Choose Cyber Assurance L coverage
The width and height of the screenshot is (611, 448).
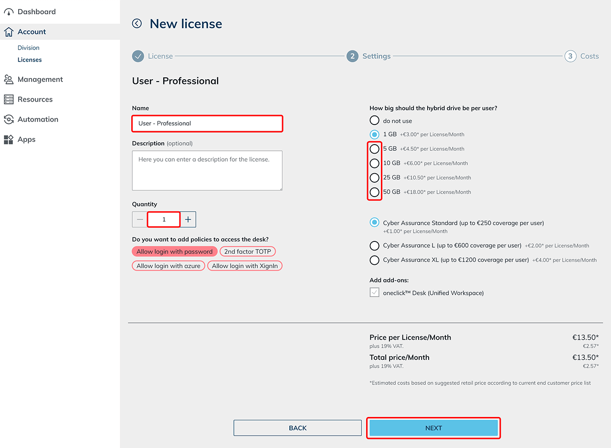375,246
